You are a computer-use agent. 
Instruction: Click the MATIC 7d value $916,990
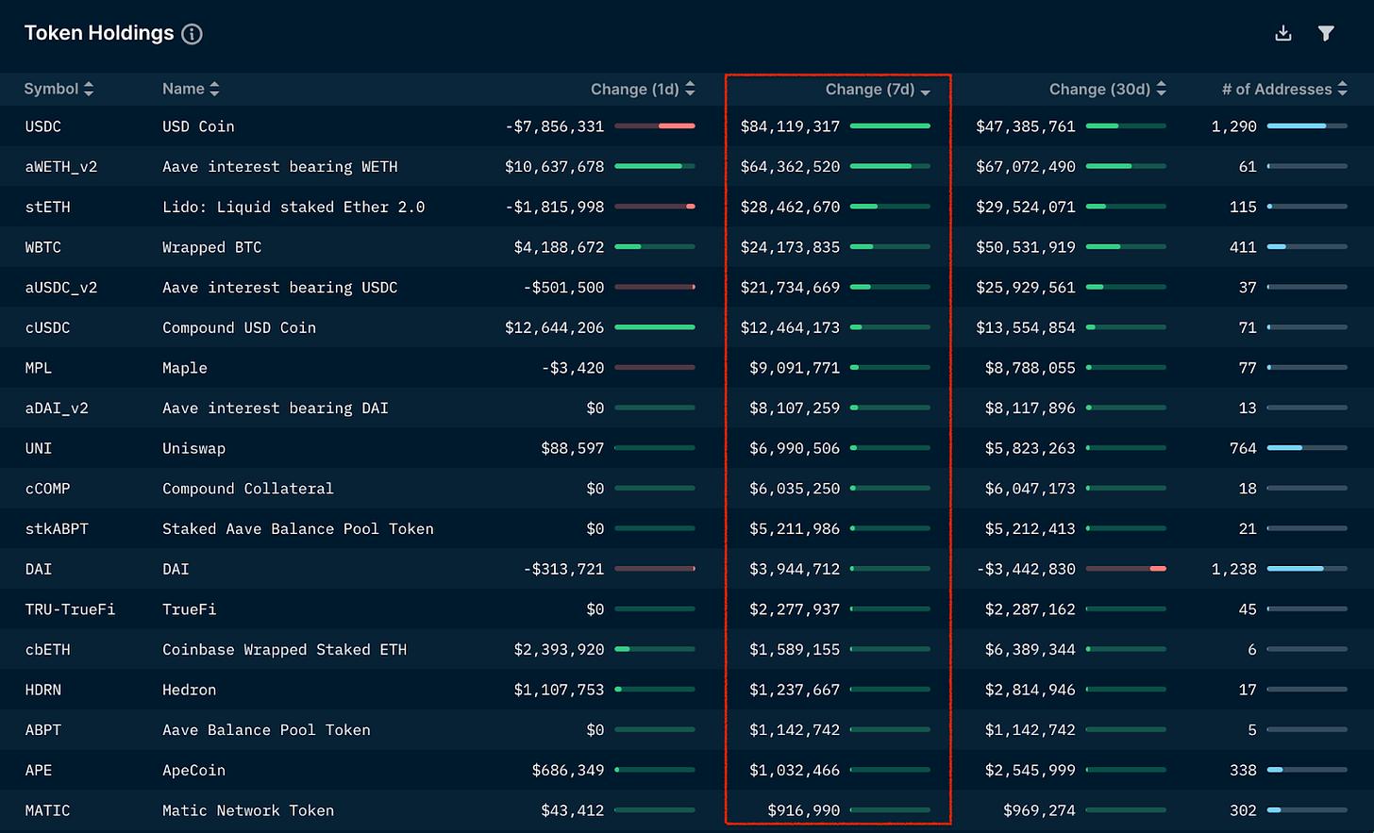794,810
